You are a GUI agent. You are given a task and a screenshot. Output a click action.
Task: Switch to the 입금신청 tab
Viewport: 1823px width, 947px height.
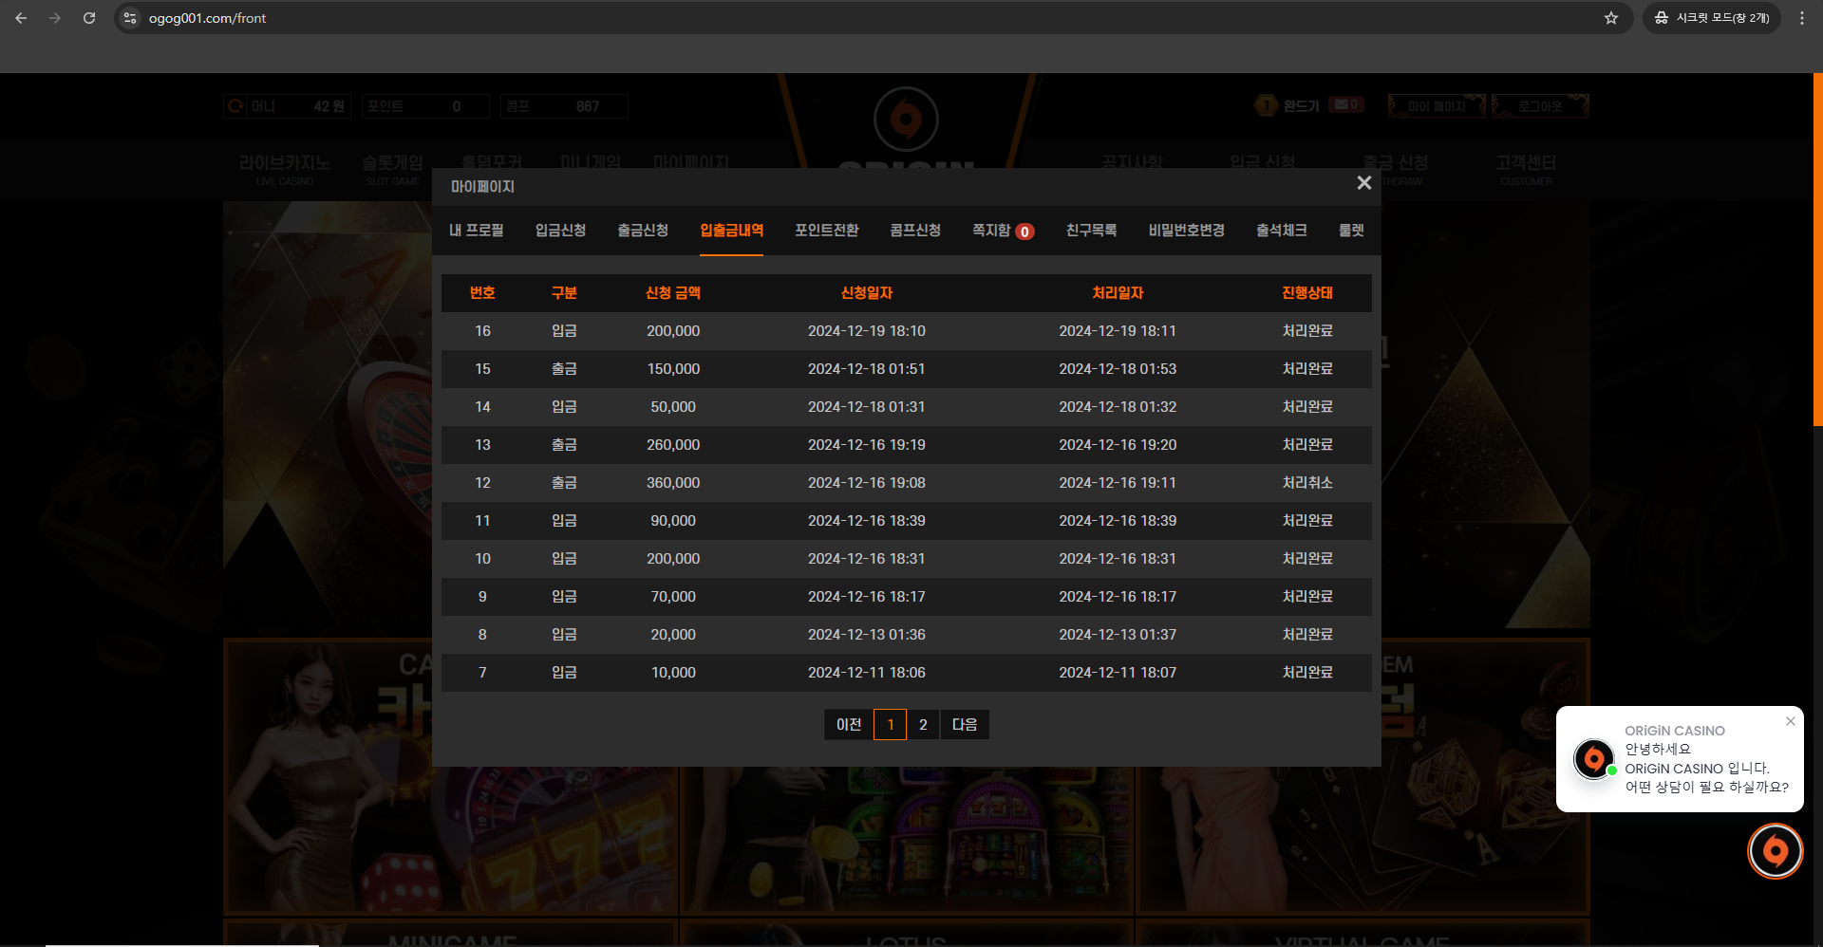tap(560, 231)
